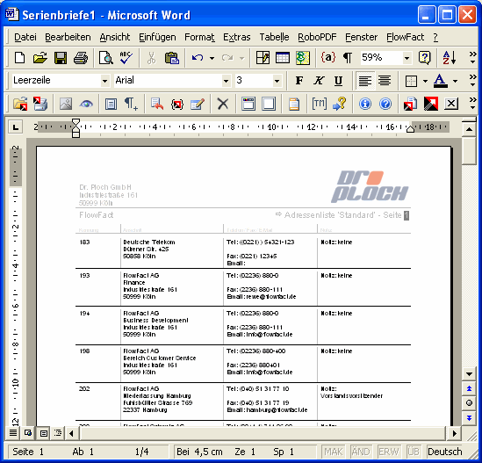Click the {a} field codes icon
Viewport: 482px width, 463px height.
328,57
